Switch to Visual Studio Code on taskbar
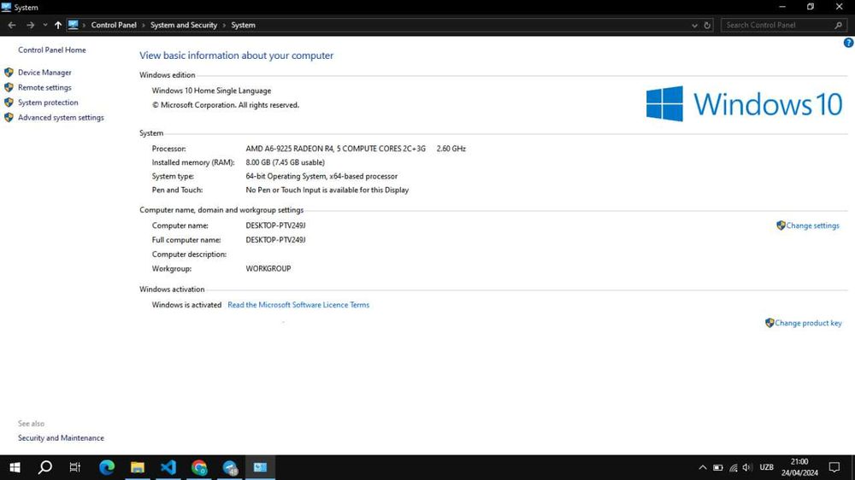 [168, 467]
